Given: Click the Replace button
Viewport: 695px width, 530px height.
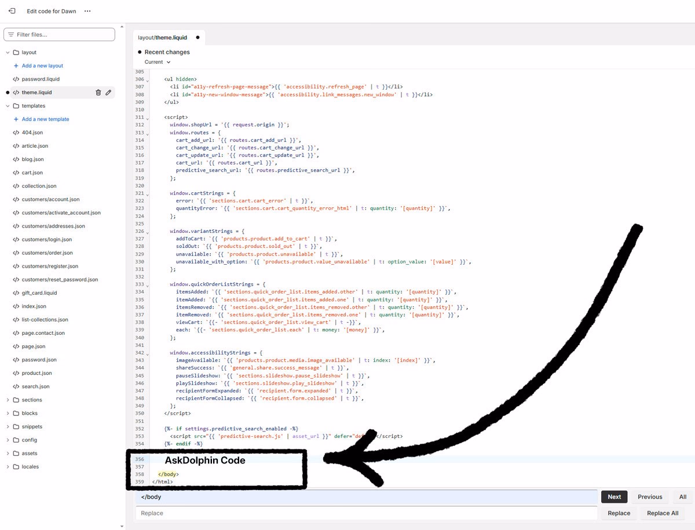Looking at the screenshot, I should 619,513.
